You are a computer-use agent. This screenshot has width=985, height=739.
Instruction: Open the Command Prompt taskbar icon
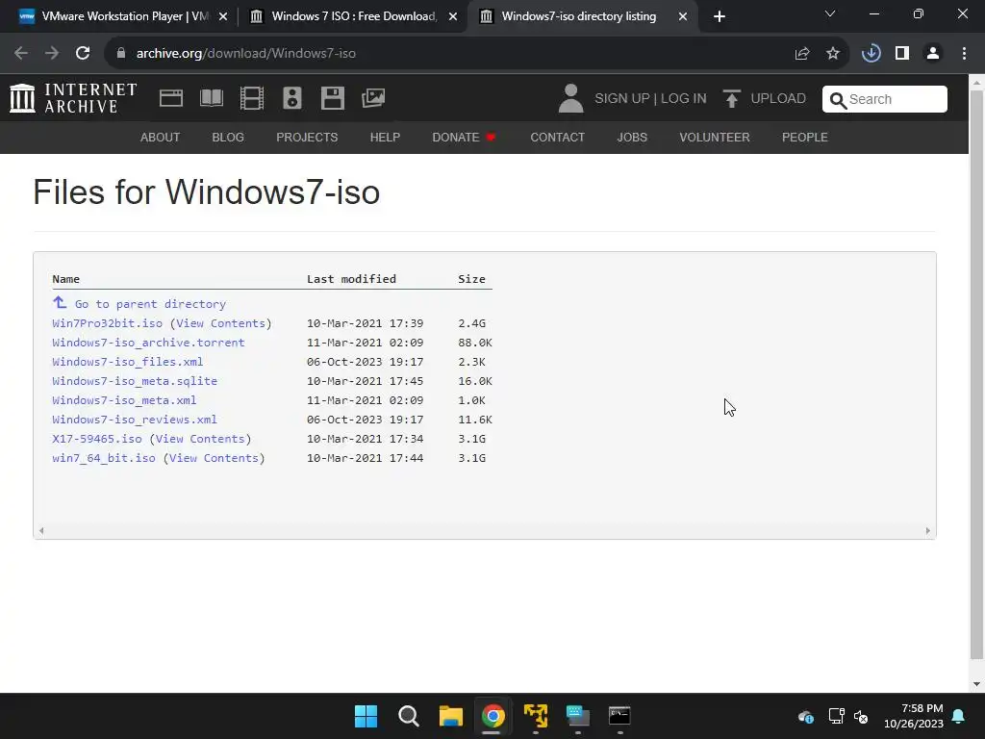point(619,716)
